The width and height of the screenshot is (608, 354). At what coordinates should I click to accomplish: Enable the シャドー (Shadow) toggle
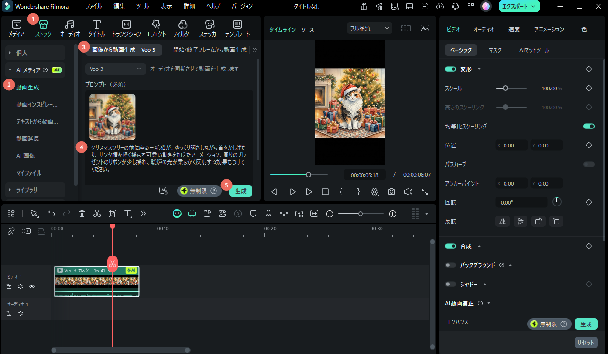(x=450, y=284)
